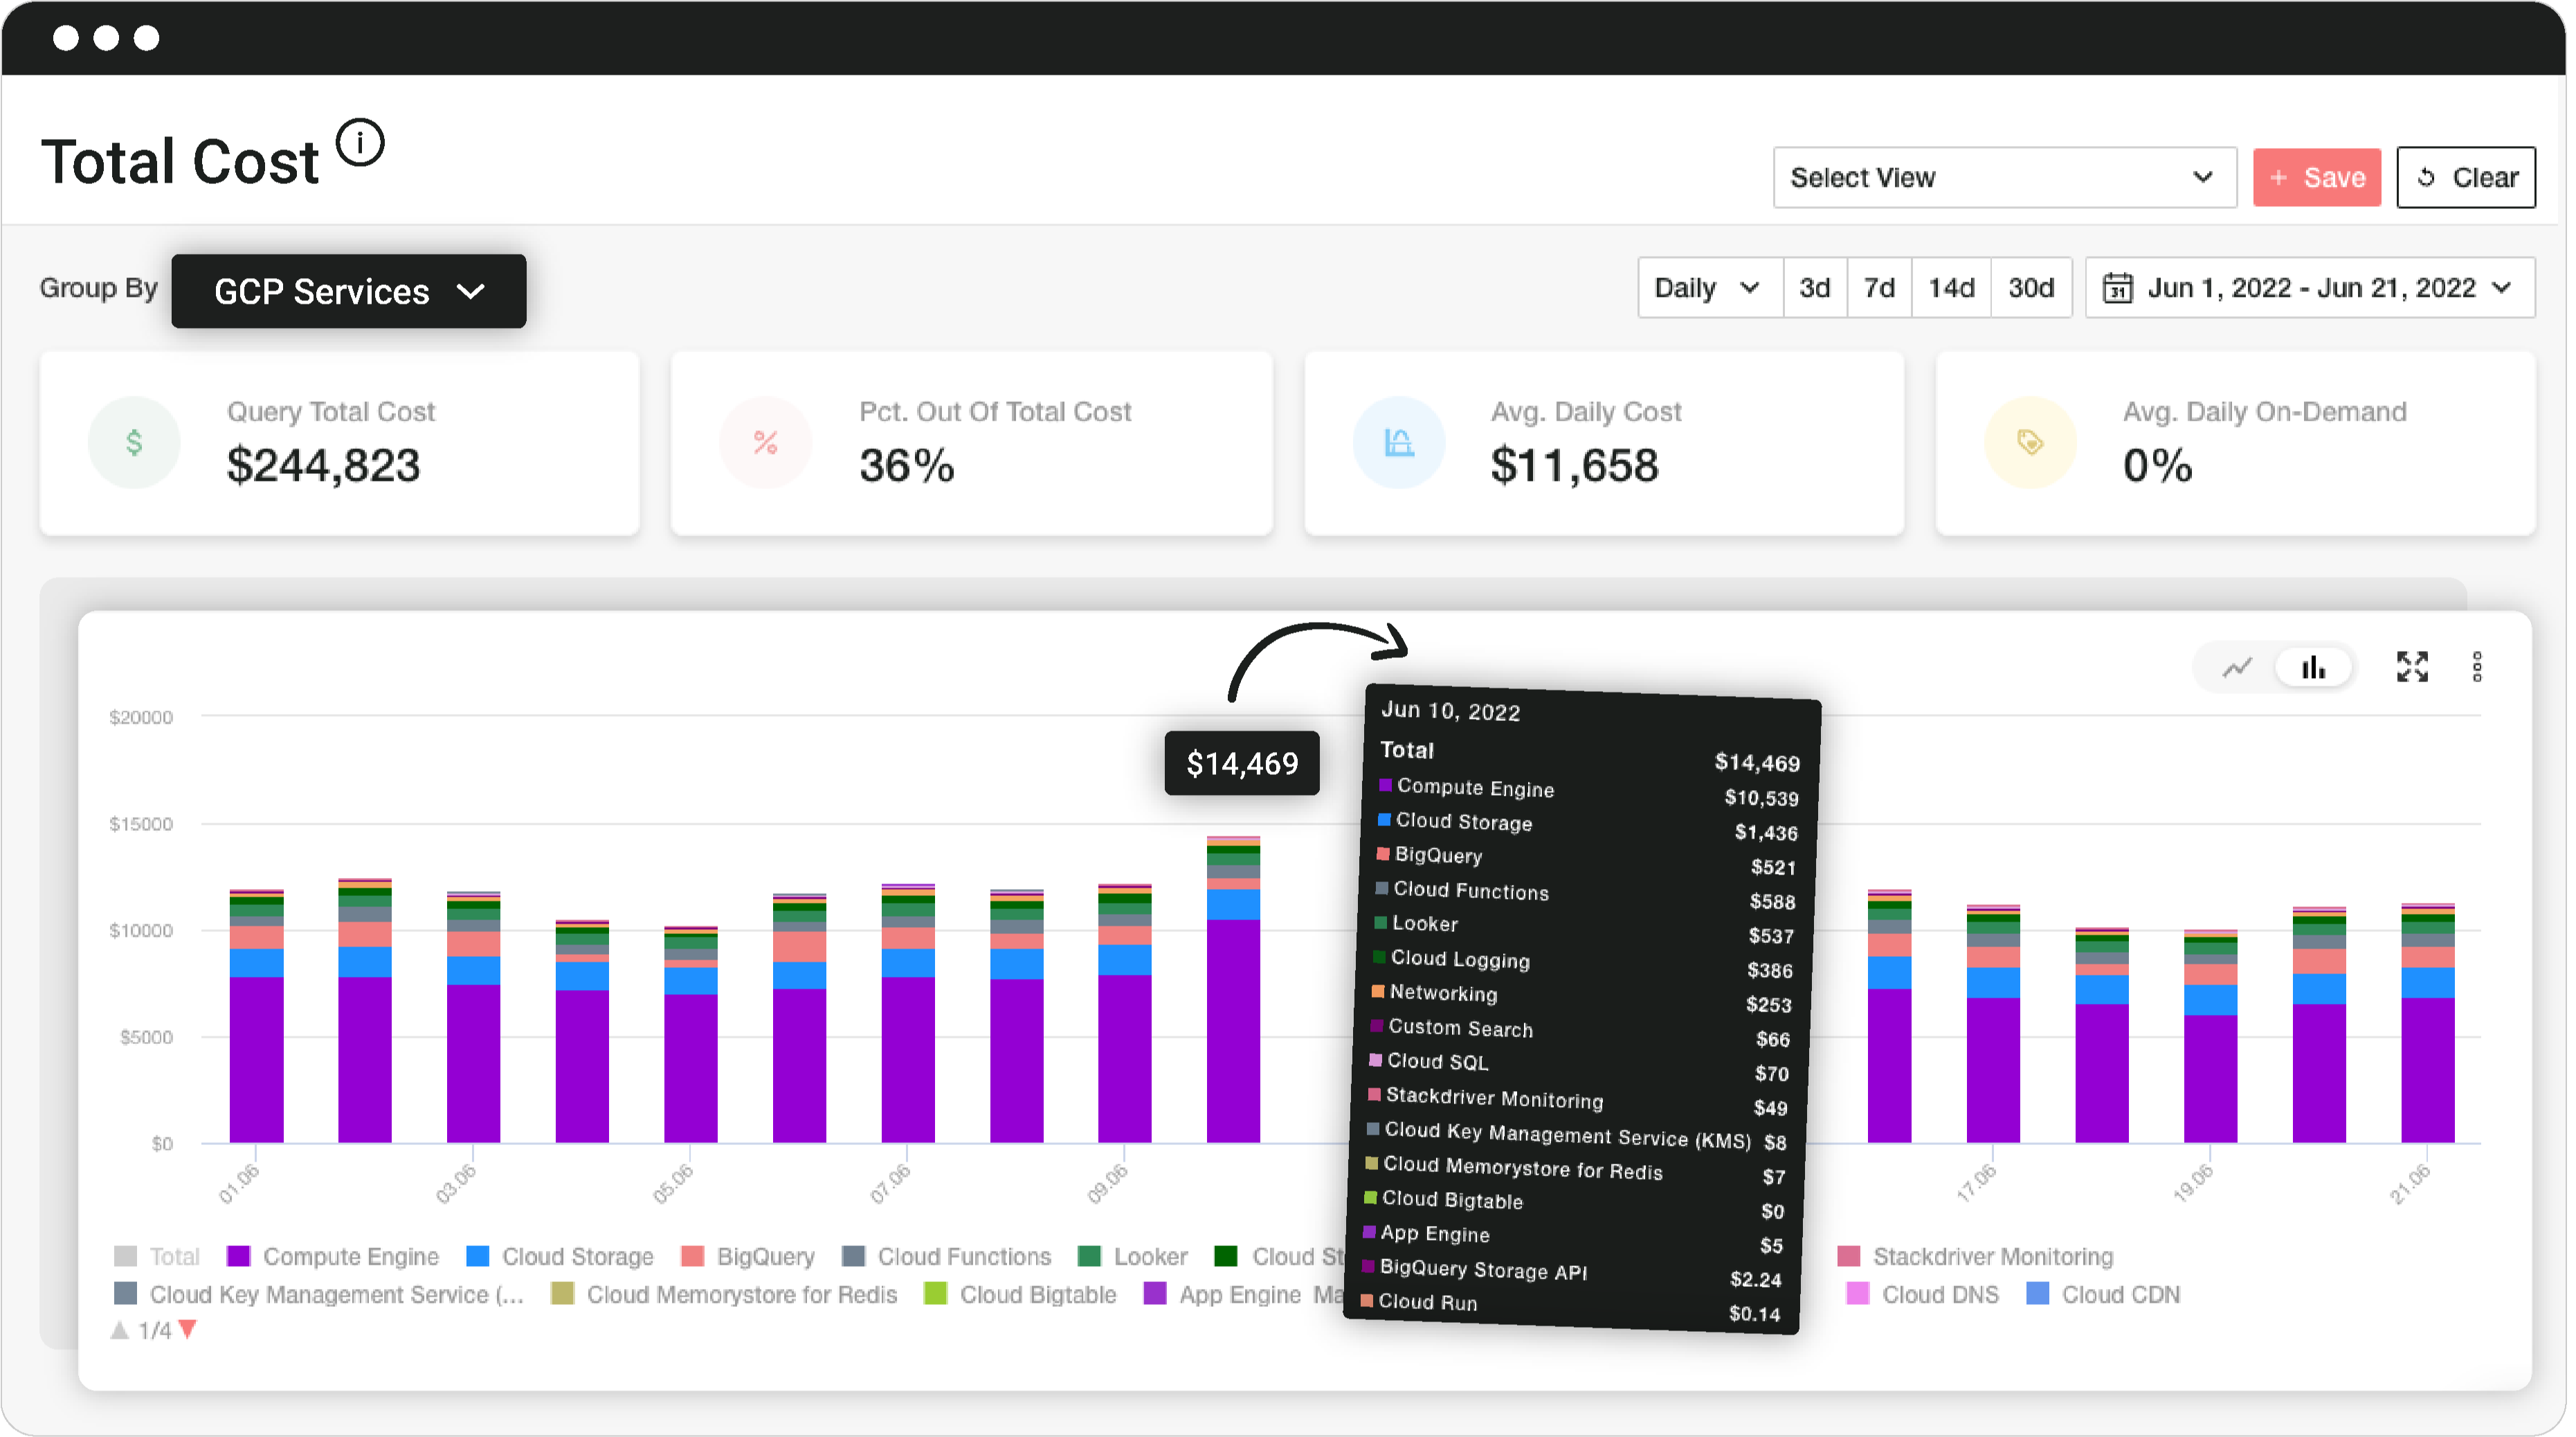Image resolution: width=2576 pixels, height=1437 pixels.
Task: Select the 7d time range
Action: coord(1879,288)
